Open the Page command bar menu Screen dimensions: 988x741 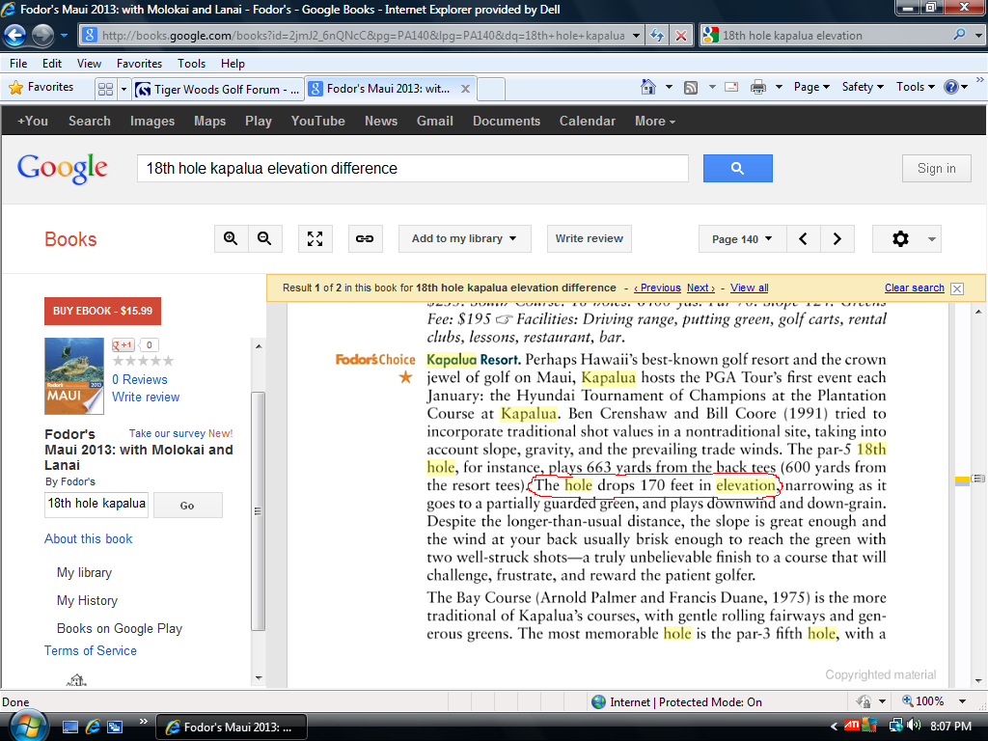(811, 87)
